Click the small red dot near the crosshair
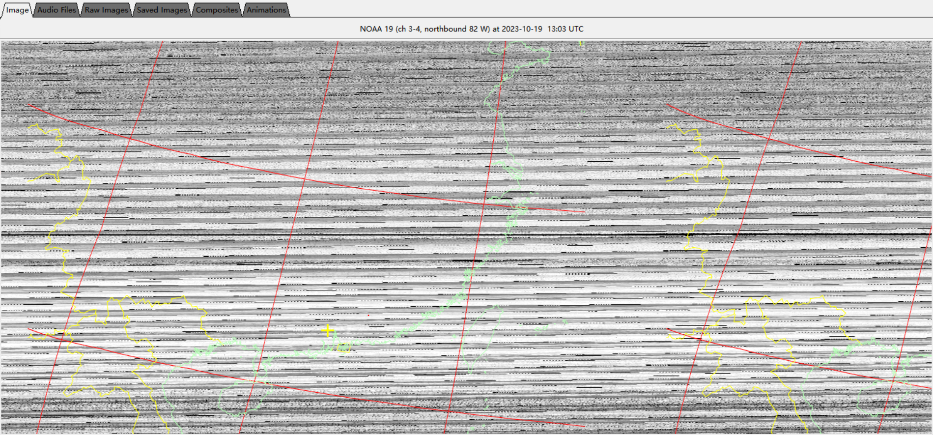This screenshot has width=933, height=435. tap(368, 315)
